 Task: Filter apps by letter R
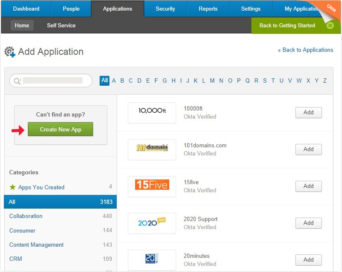[x=256, y=81]
